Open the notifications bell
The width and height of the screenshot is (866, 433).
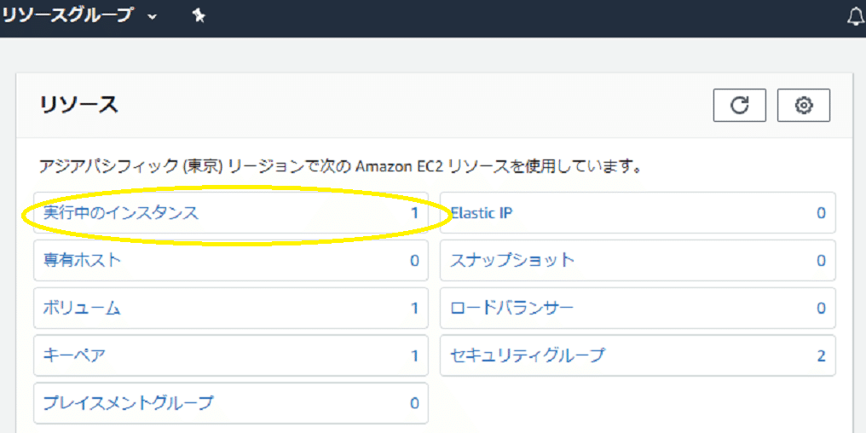(855, 16)
